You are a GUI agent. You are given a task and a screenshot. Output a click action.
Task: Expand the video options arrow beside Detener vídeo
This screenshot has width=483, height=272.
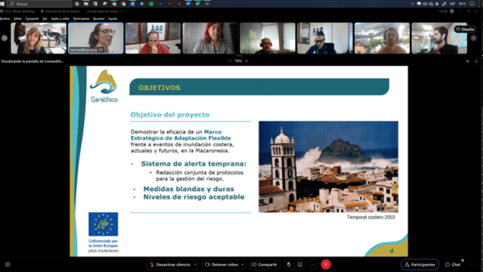click(x=243, y=265)
